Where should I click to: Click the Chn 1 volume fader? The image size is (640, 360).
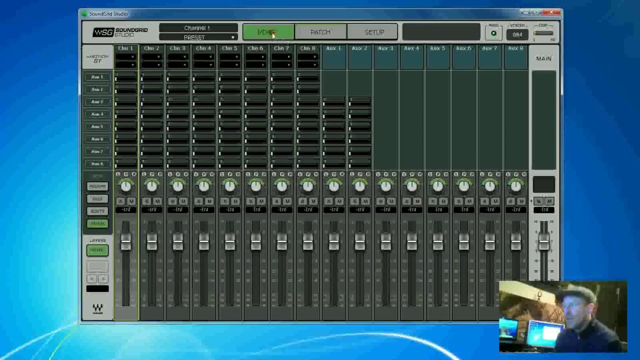pos(125,242)
